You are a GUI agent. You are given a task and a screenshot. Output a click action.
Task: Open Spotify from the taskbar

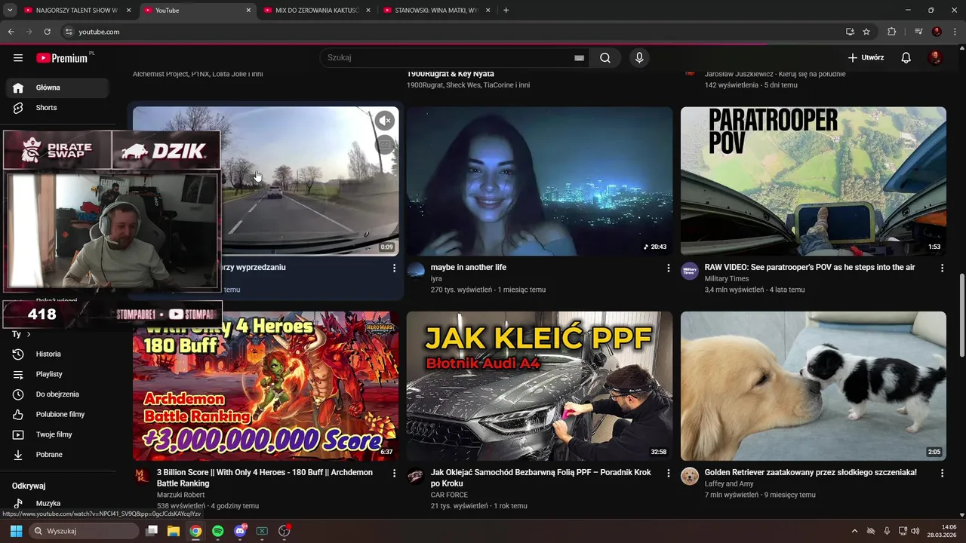(218, 531)
